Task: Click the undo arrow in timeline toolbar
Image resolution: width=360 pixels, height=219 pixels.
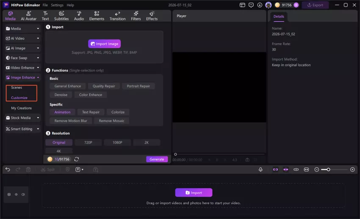Action: click(x=8, y=169)
